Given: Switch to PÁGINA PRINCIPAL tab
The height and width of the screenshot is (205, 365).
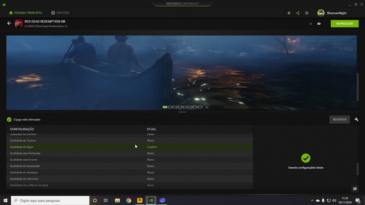Looking at the screenshot, I should 26,13.
